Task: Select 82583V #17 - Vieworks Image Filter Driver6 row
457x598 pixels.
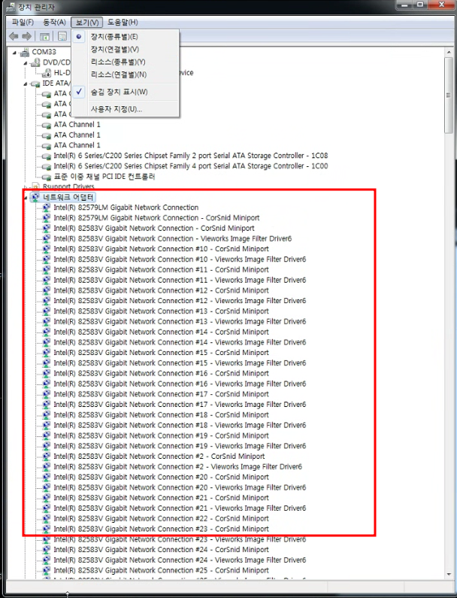Action: (x=180, y=405)
